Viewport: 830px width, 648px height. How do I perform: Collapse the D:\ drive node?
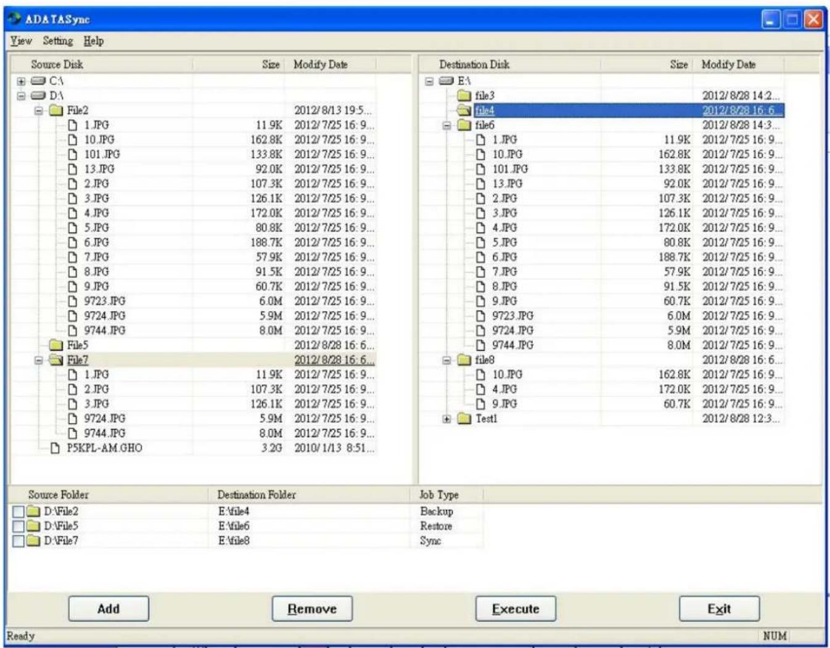(x=22, y=96)
